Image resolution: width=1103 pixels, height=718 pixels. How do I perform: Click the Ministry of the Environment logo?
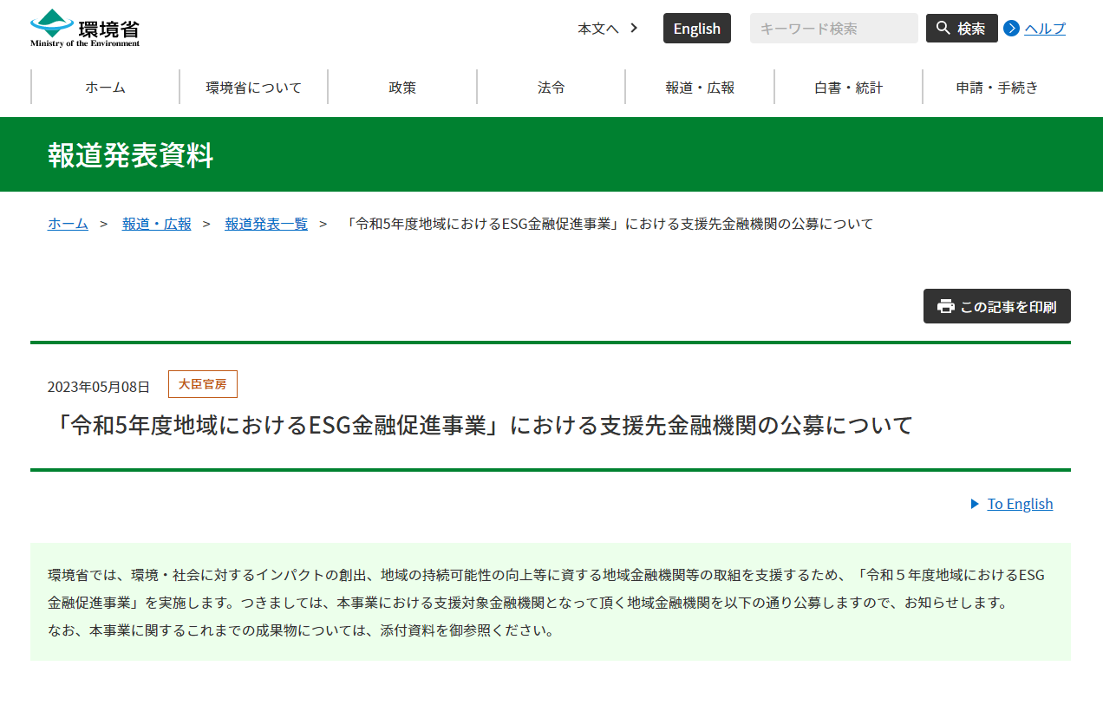point(85,28)
